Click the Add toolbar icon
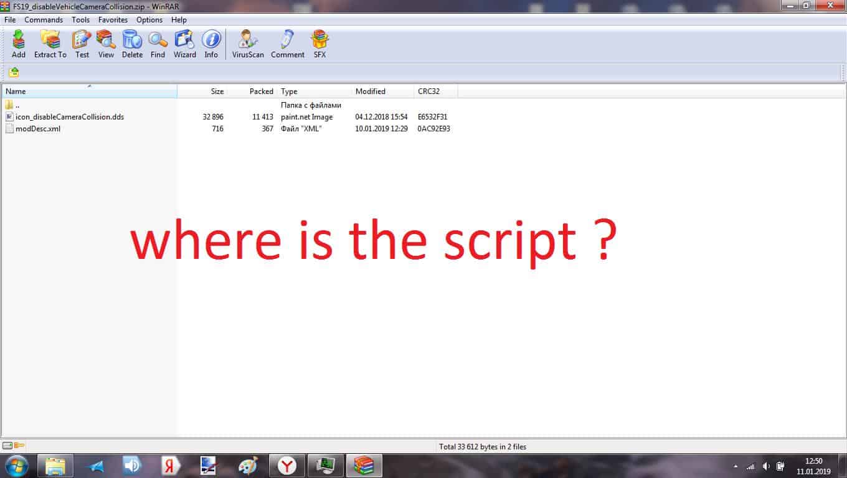 [x=19, y=44]
